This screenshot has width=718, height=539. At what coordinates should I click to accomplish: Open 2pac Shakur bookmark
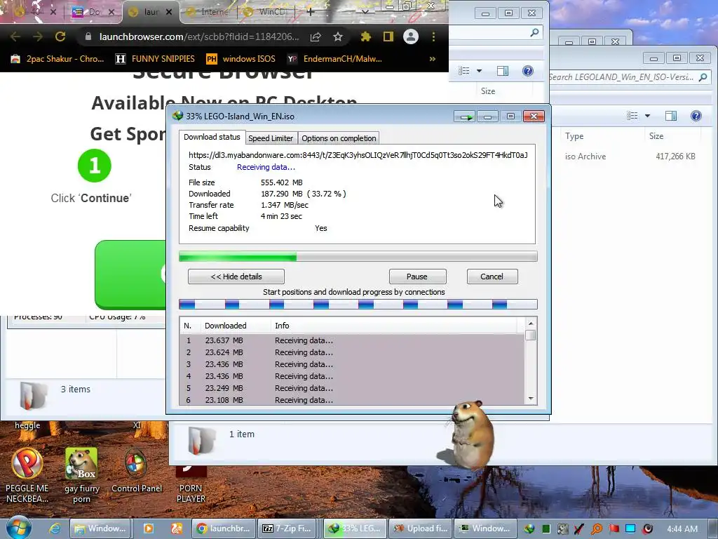[57, 59]
